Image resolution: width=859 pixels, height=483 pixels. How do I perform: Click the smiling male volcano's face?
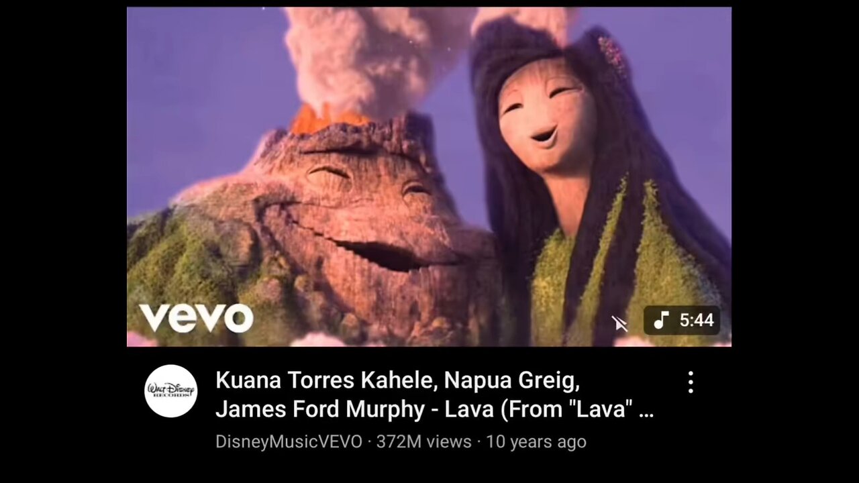[x=362, y=215]
